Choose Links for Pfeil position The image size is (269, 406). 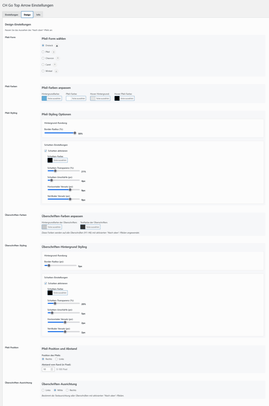tap(56, 359)
